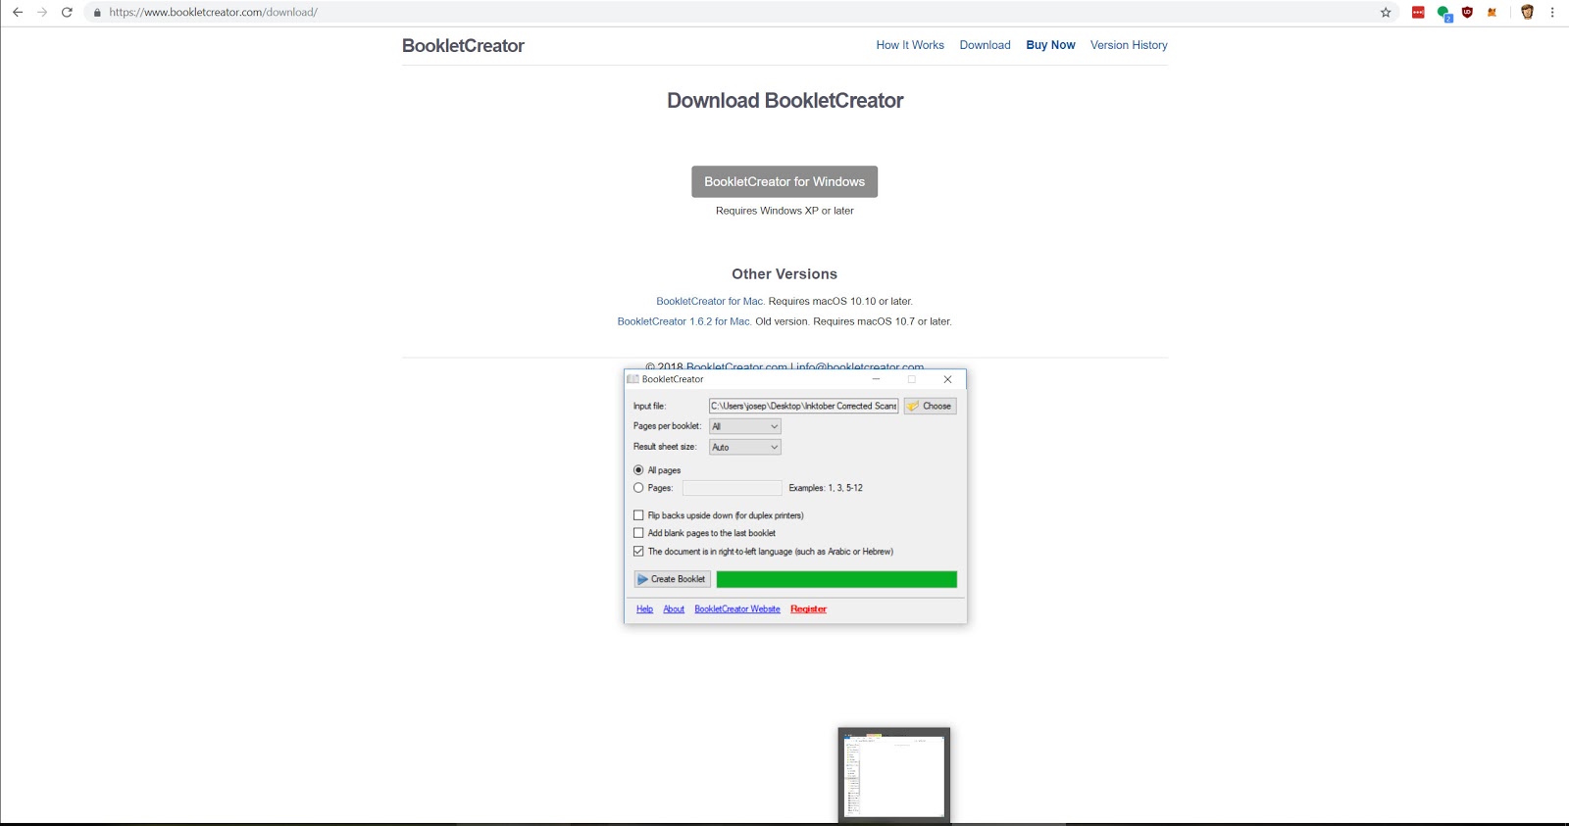The image size is (1569, 826).
Task: Close the BookletCreator app window
Action: click(x=947, y=379)
